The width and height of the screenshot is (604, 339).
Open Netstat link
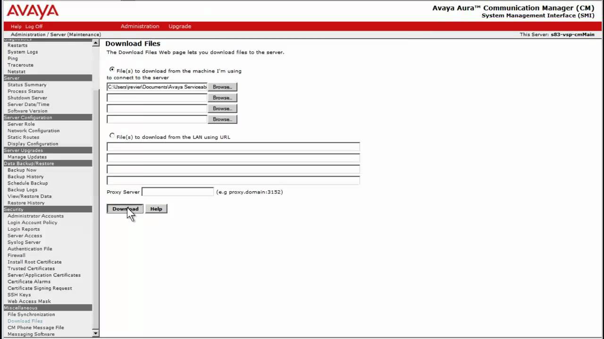(x=17, y=72)
